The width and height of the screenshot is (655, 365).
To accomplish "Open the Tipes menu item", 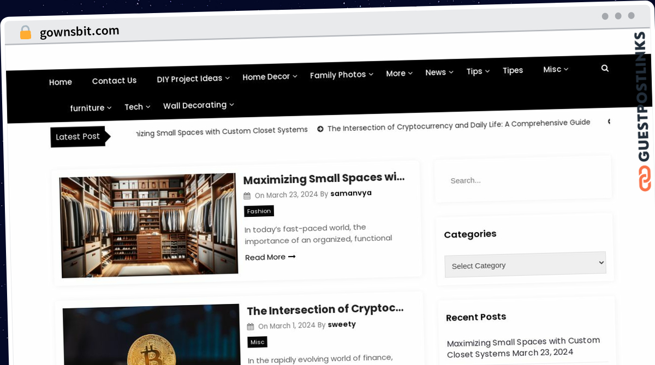I will [513, 70].
